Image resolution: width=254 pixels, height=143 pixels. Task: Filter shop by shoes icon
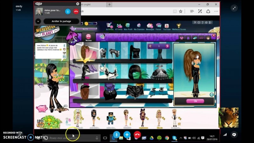coord(195,38)
